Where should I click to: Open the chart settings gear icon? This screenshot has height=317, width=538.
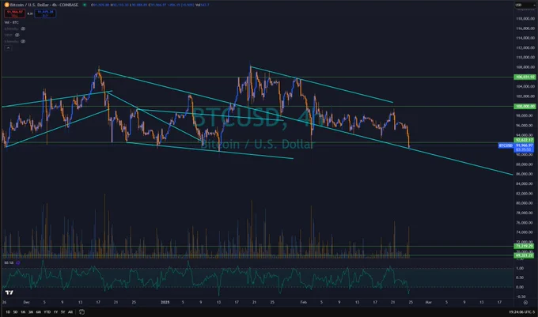pos(525,303)
